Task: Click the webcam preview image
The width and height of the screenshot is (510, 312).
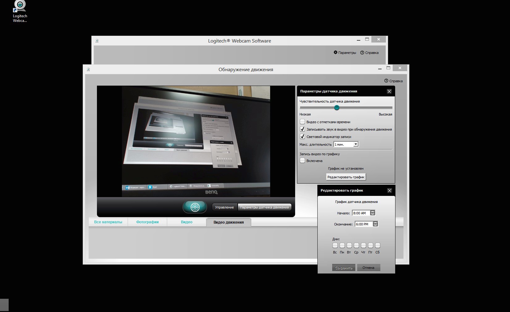Action: (196, 141)
